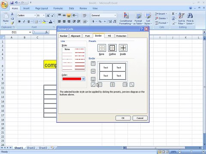Toggle the diagonal down border button
Viewport: 206px width, 154px height.
click(132, 85)
